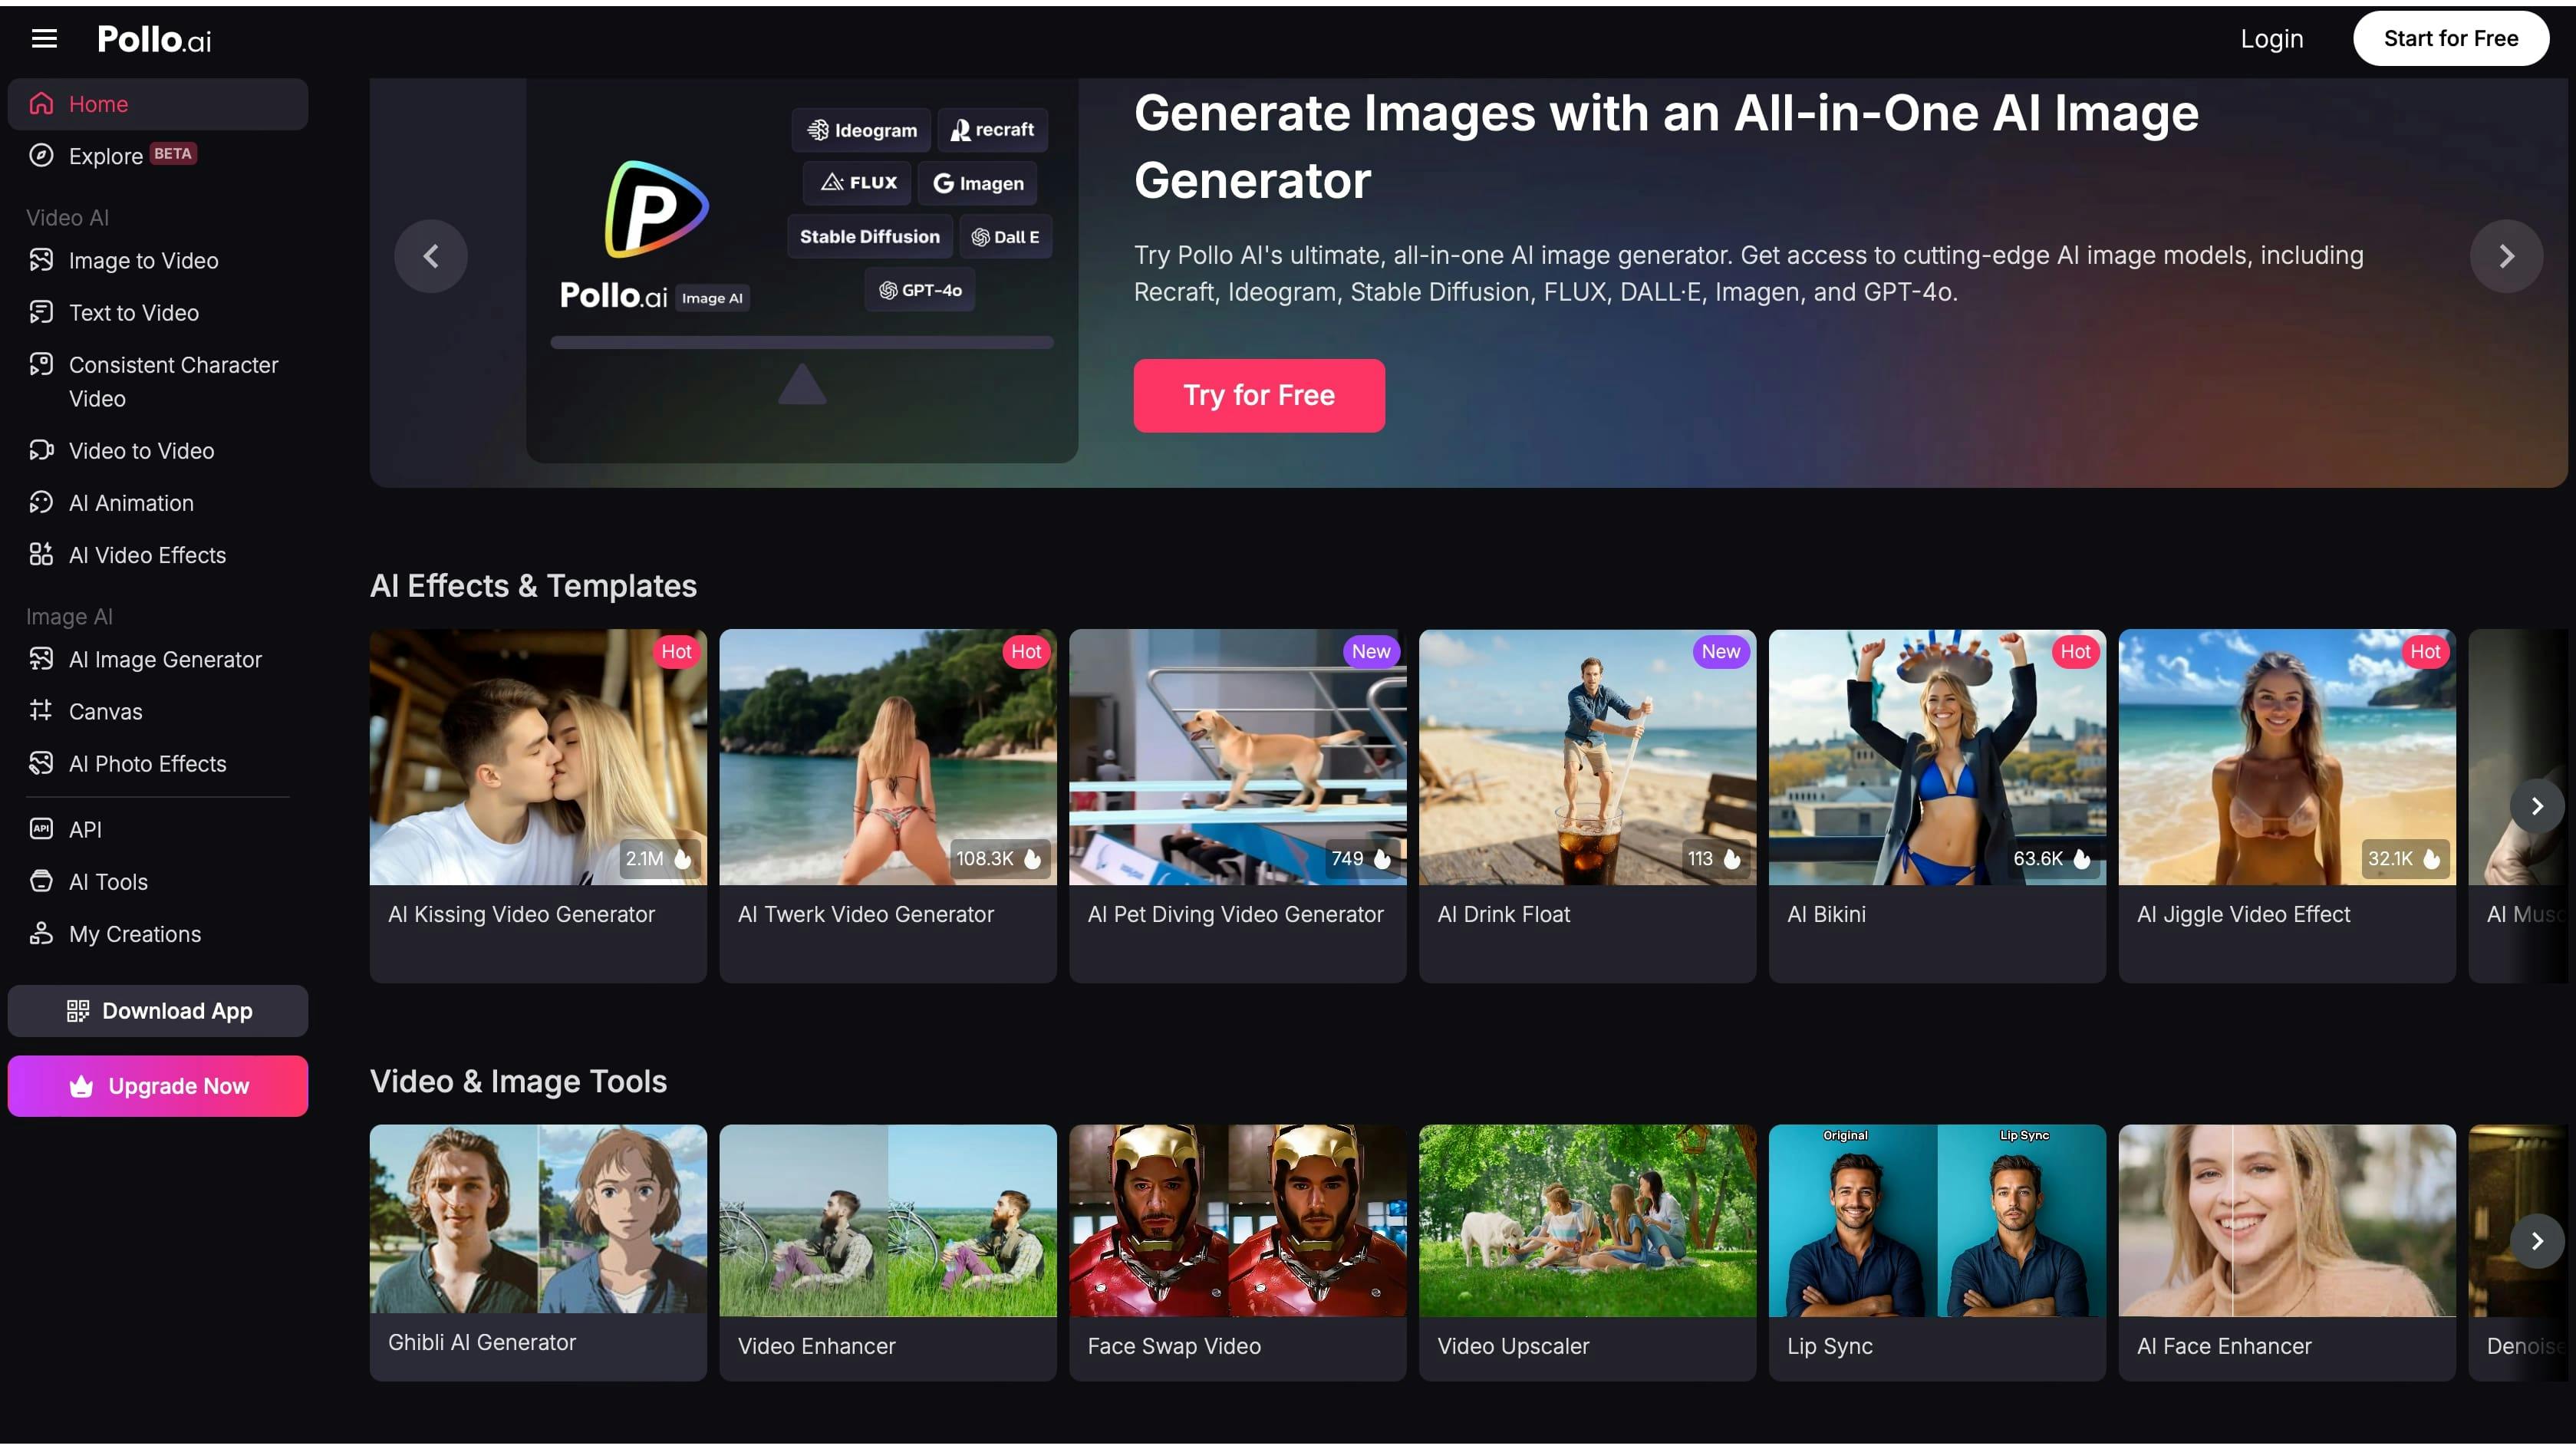Select Text to Video in sidebar
This screenshot has width=2576, height=1449.
[134, 313]
